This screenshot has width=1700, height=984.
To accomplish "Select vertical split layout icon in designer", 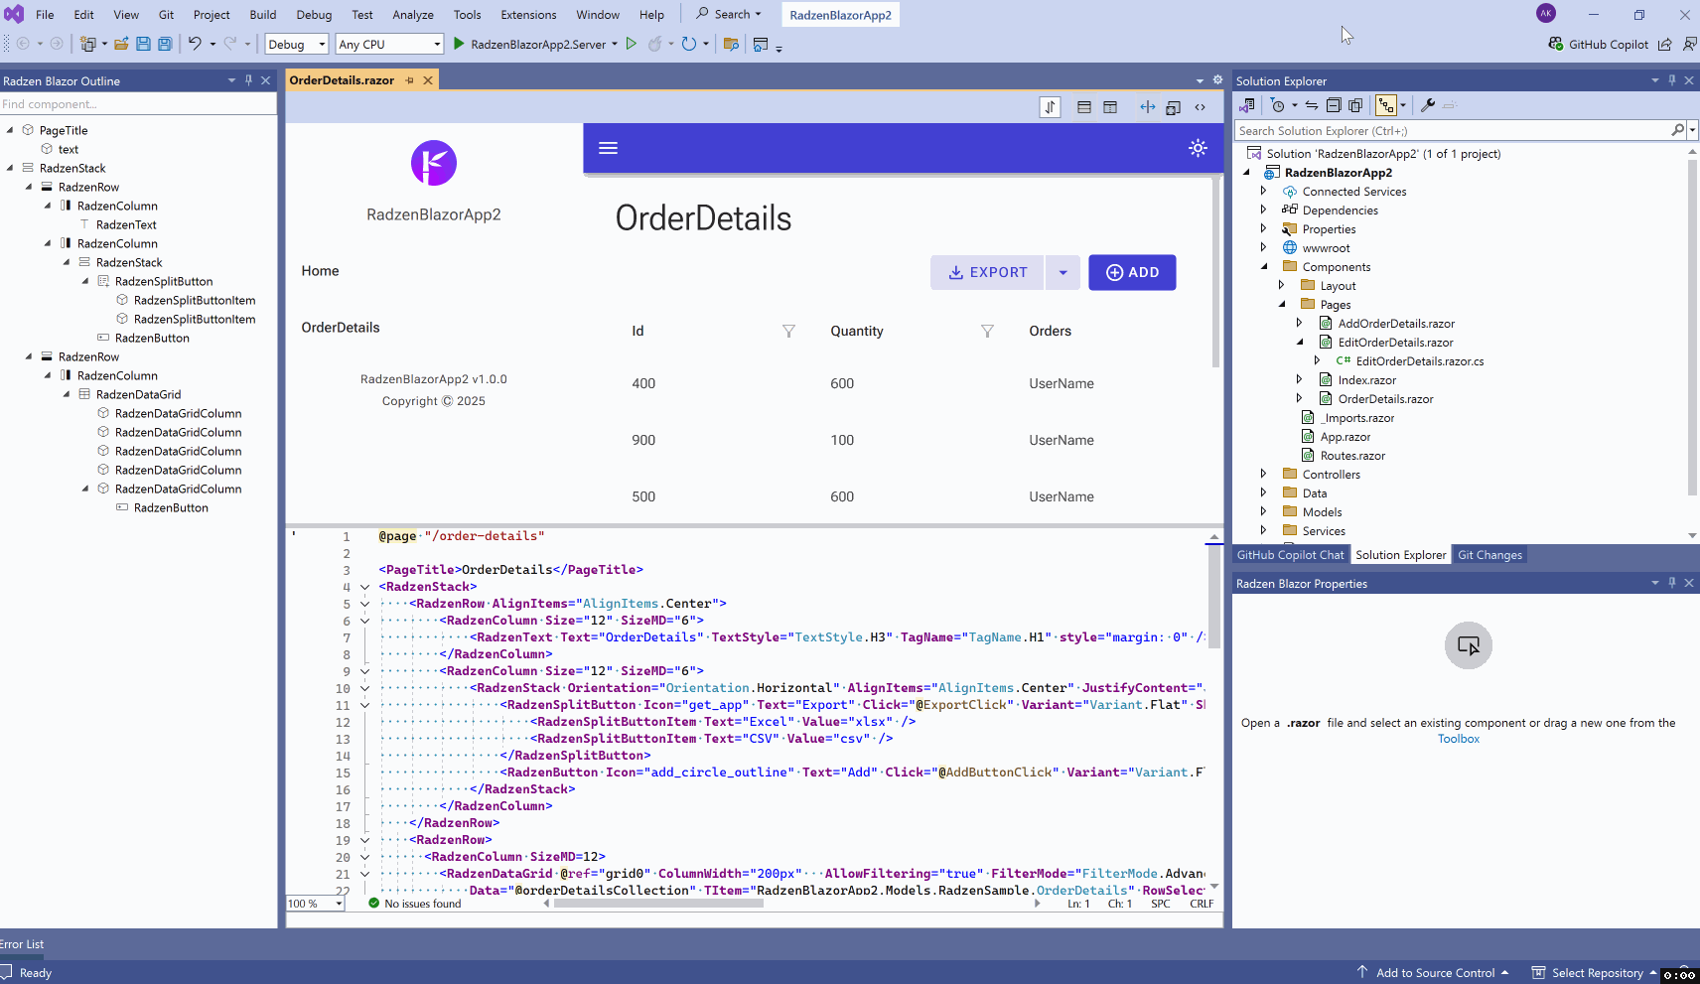I will click(x=1110, y=107).
